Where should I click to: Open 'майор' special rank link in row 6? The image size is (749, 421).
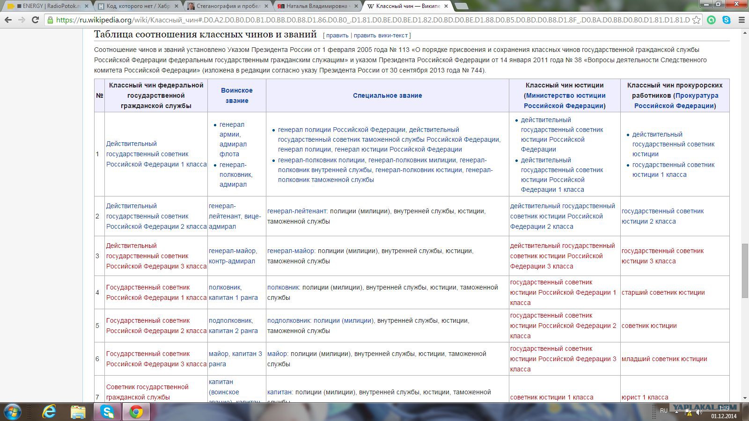coord(277,354)
